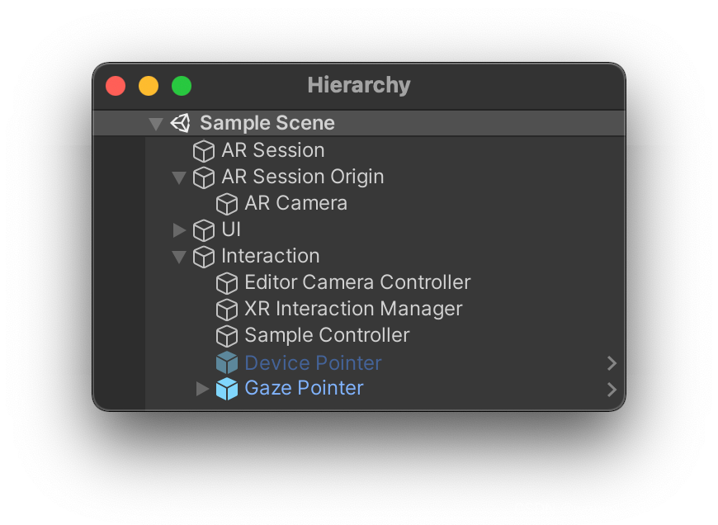Collapse the Sample Scene foldout arrow
Screen dimensions: 718x525
click(x=156, y=124)
